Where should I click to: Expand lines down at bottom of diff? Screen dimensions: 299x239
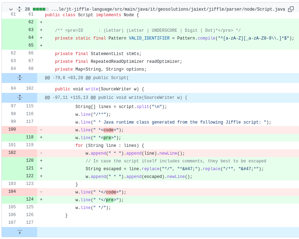click(x=19, y=232)
